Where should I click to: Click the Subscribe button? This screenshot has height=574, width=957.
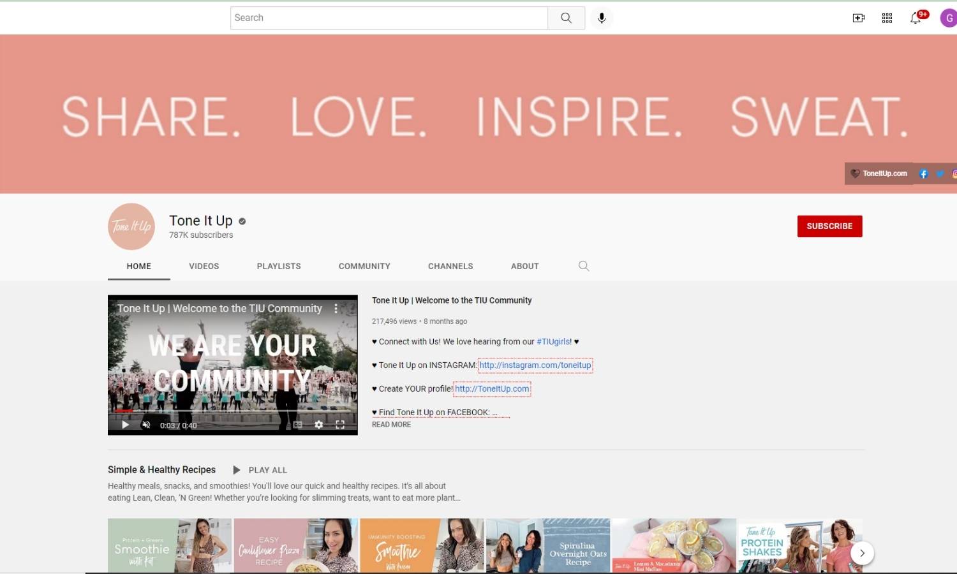(x=829, y=226)
